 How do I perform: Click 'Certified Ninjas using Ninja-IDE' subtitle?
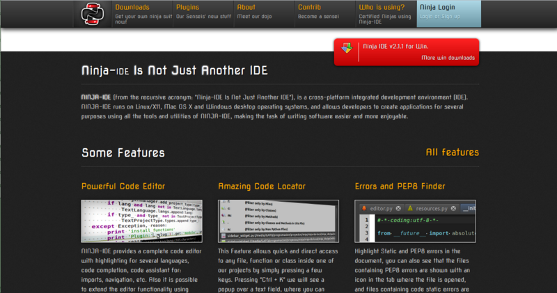point(385,19)
